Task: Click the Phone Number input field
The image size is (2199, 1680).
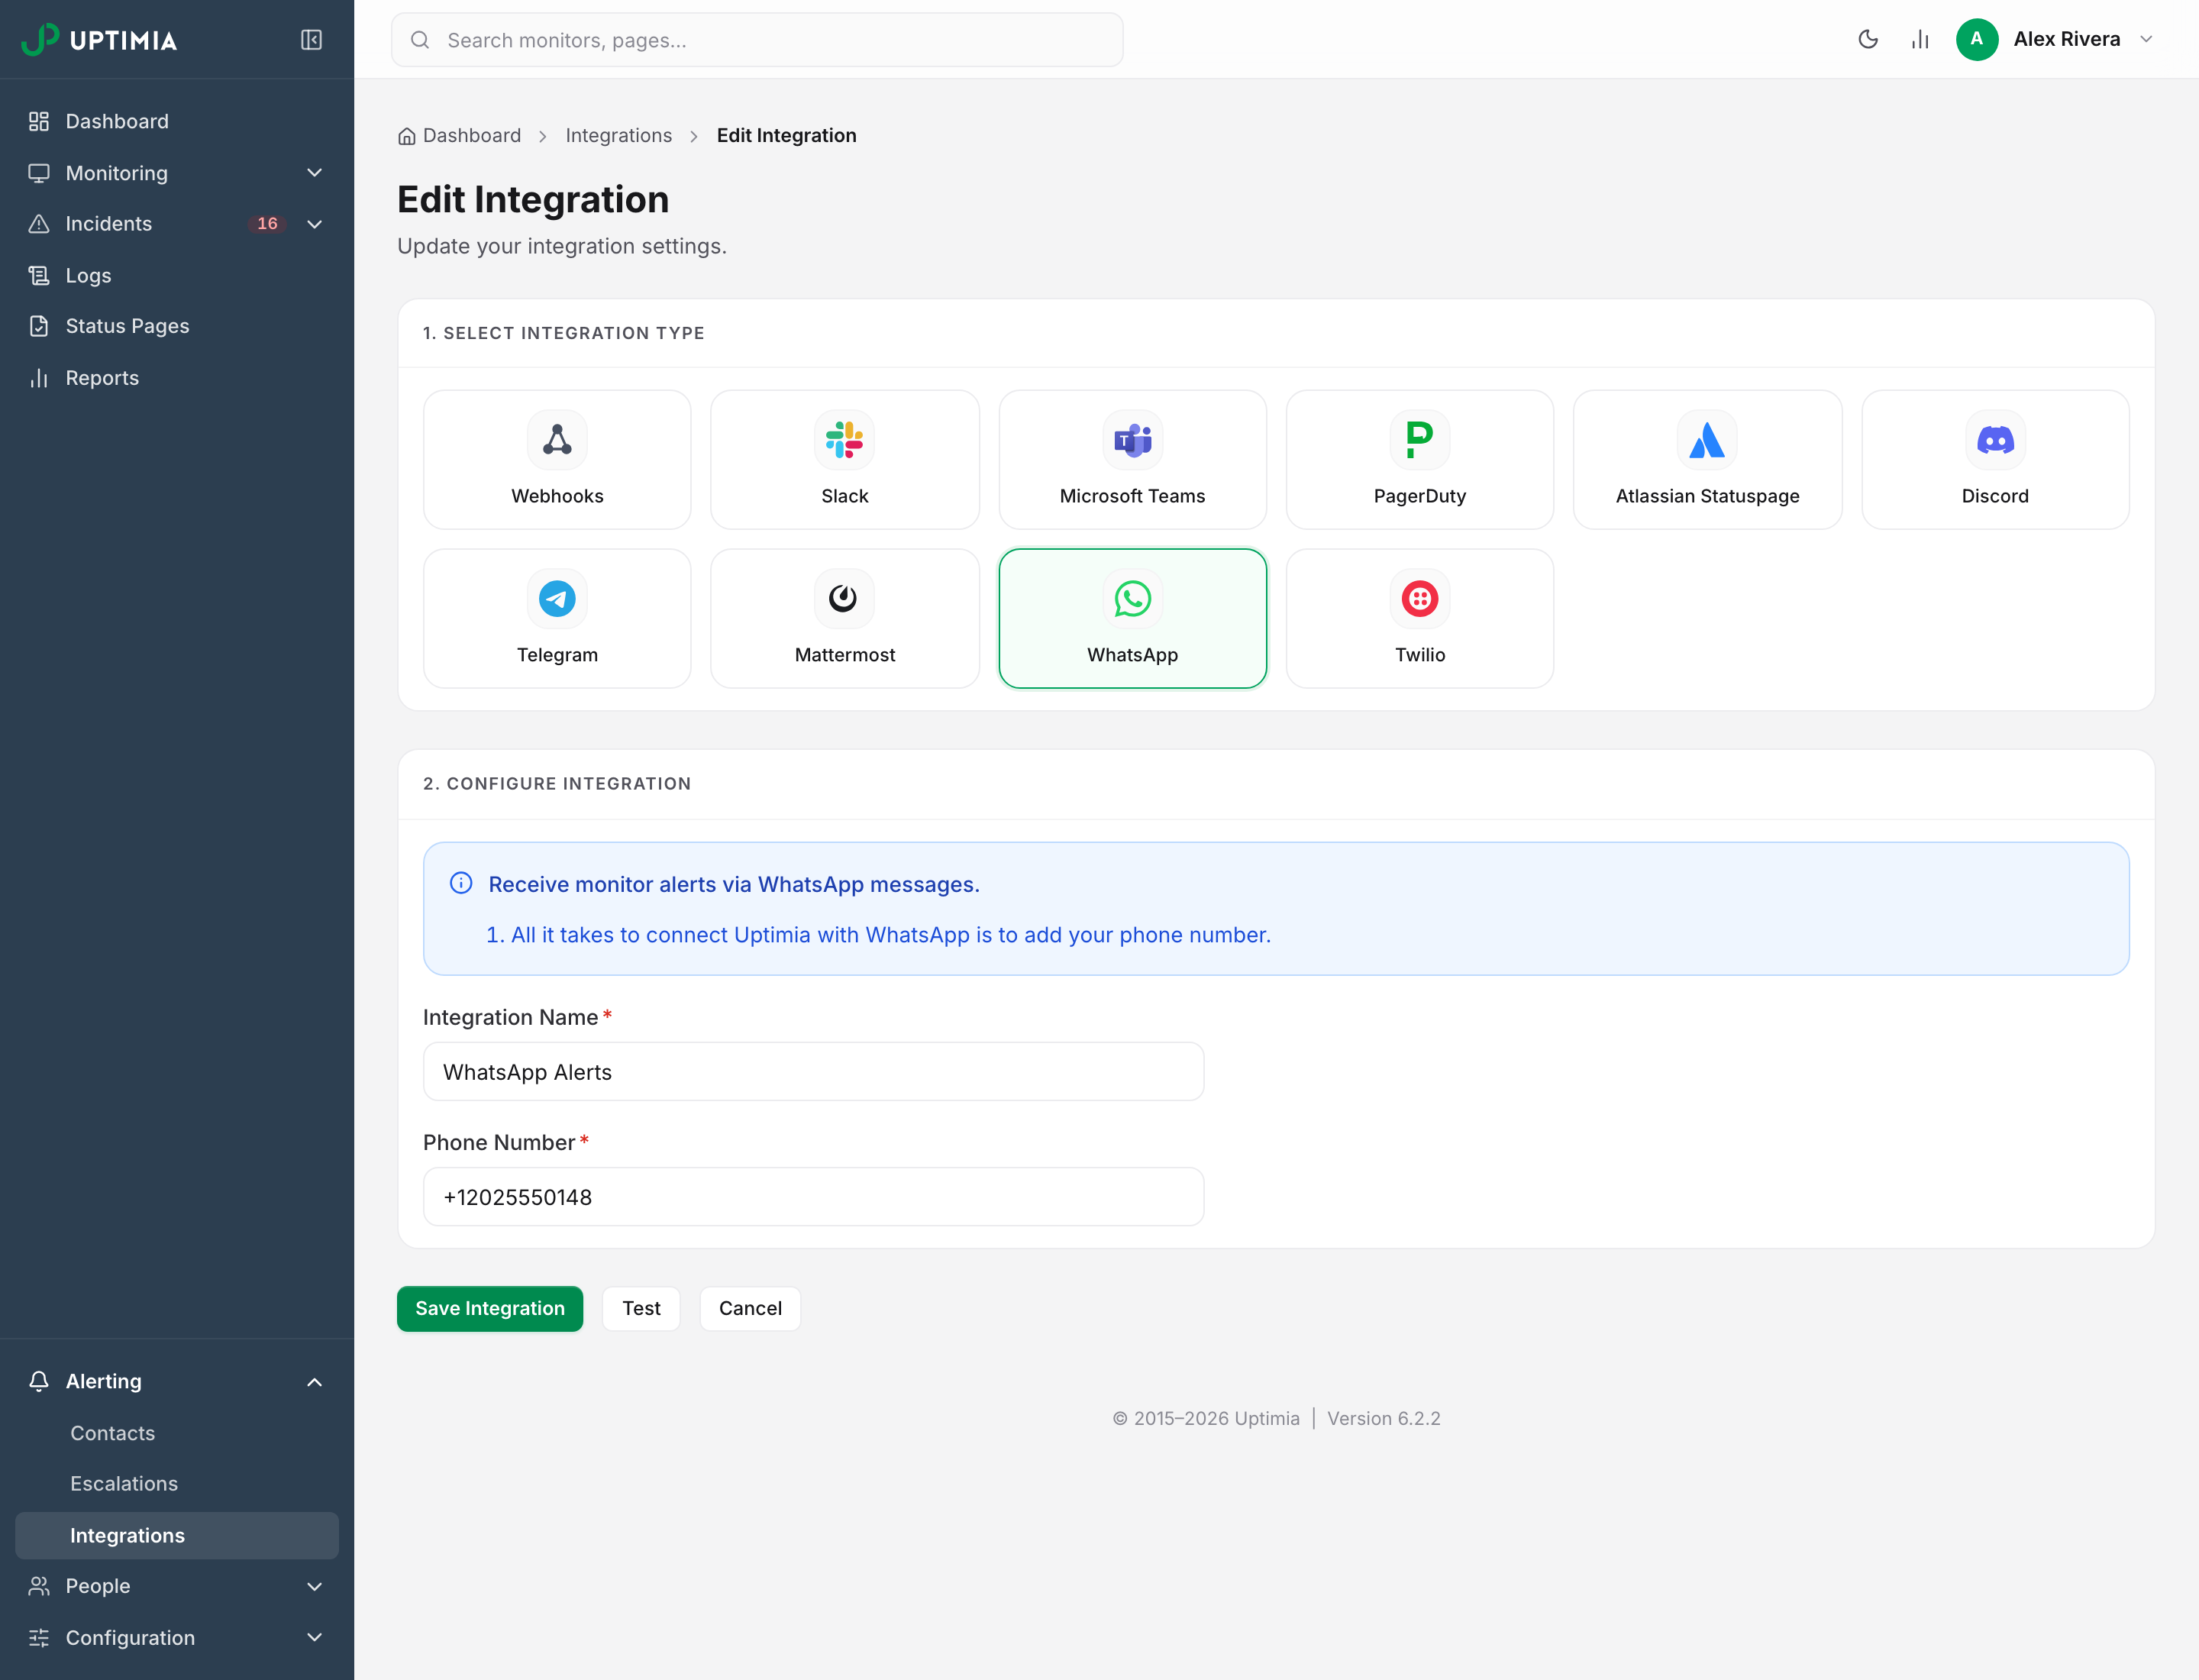Action: pyautogui.click(x=813, y=1197)
